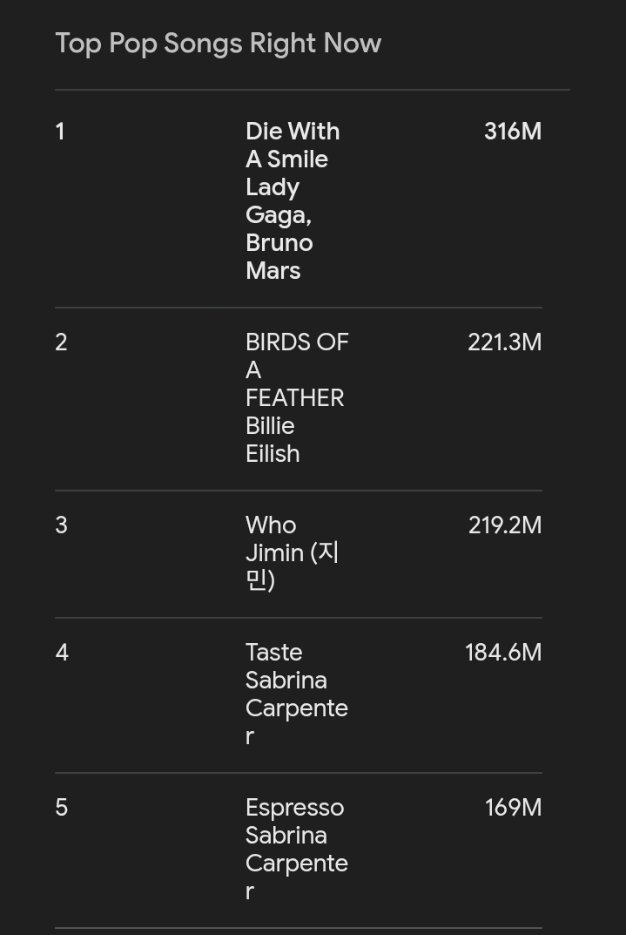Open the song titled "Taste"
Image resolution: width=626 pixels, height=935 pixels.
pos(273,653)
